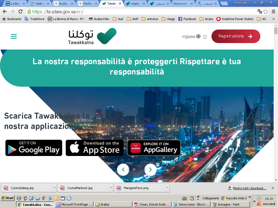The height and width of the screenshot is (208, 278).
Task: Switch to Arabia folder taskbar window
Action: pos(113,204)
